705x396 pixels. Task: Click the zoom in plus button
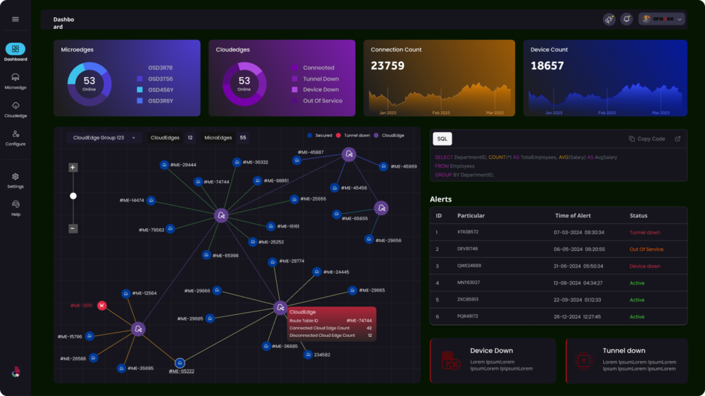(x=73, y=168)
